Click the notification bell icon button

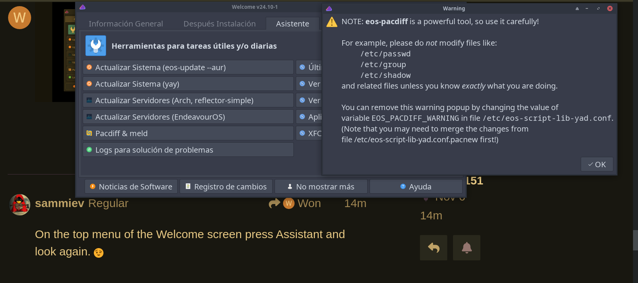(x=466, y=248)
